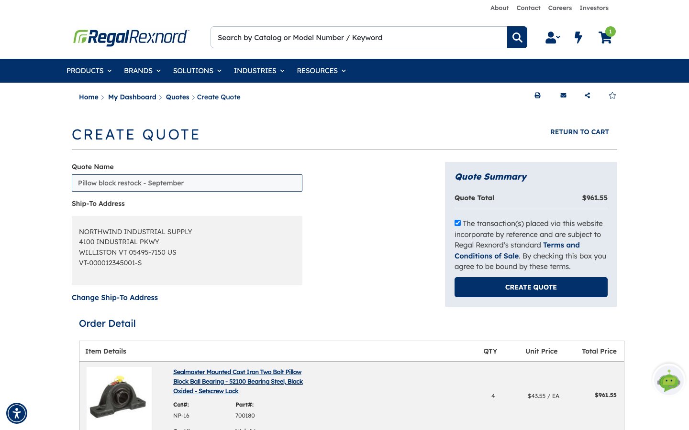Image resolution: width=689 pixels, height=430 pixels.
Task: Open the Careers link
Action: (560, 8)
